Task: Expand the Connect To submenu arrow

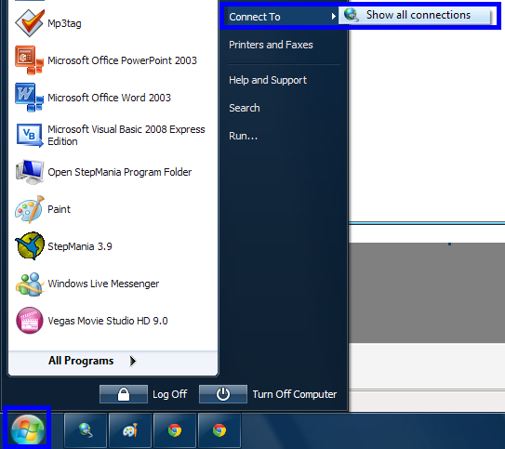Action: tap(334, 17)
